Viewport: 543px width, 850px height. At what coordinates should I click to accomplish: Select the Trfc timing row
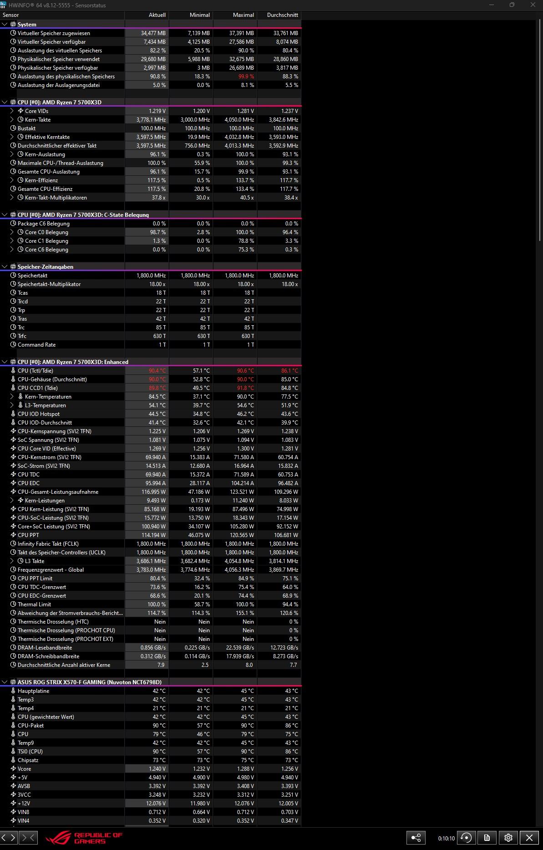(150, 336)
